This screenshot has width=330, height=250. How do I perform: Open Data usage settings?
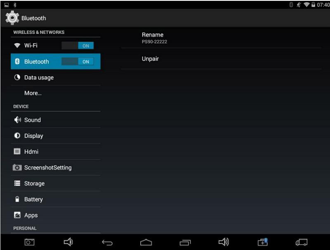[56, 78]
